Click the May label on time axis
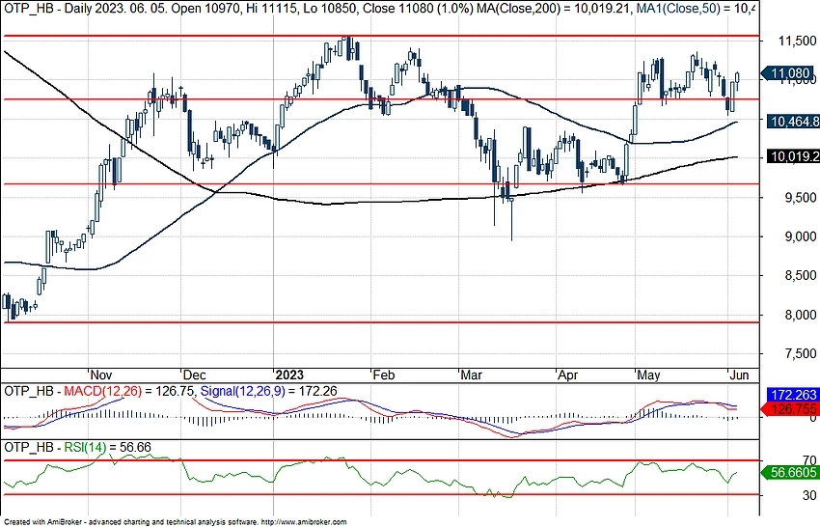This screenshot has height=527, width=820. tap(648, 375)
